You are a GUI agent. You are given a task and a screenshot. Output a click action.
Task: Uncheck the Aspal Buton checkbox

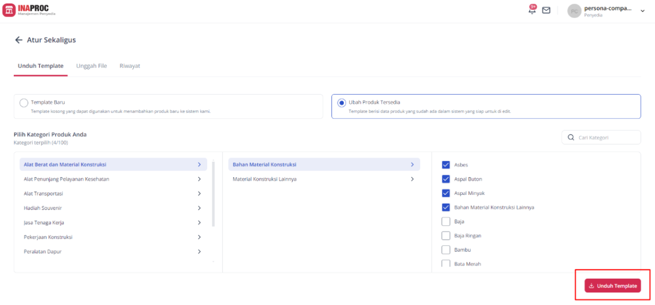tap(445, 179)
